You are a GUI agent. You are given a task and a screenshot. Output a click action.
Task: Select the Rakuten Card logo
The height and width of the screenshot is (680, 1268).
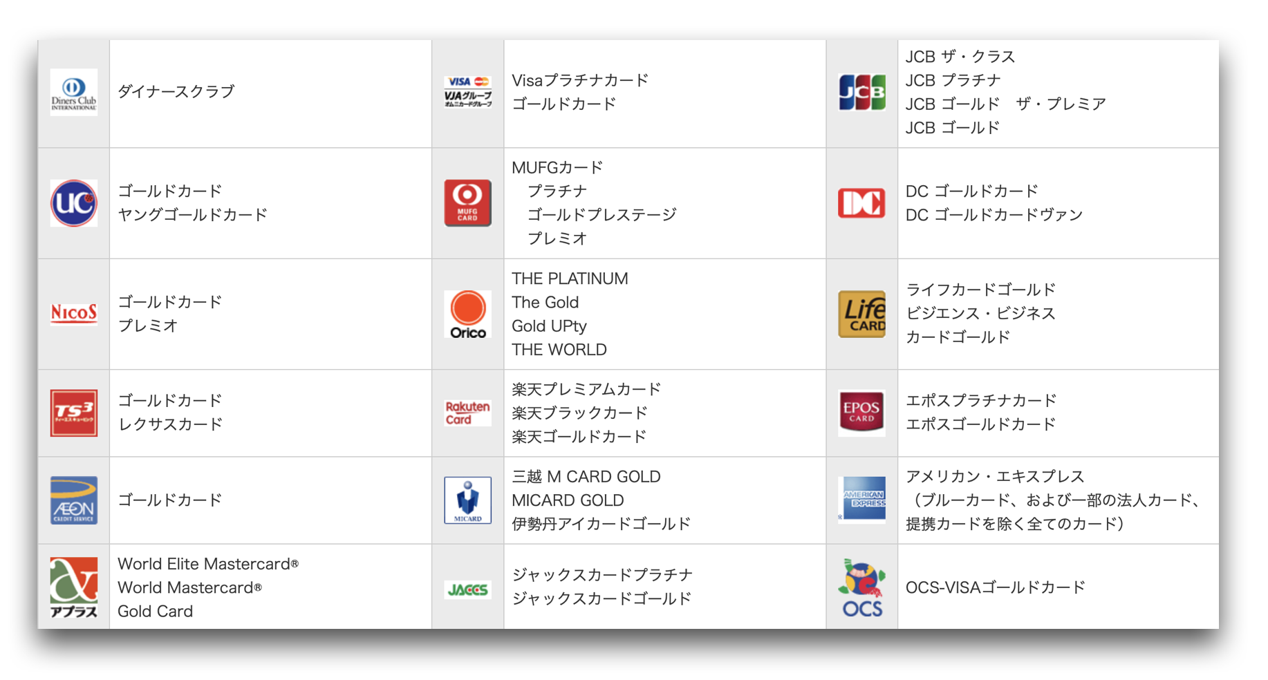pyautogui.click(x=468, y=413)
